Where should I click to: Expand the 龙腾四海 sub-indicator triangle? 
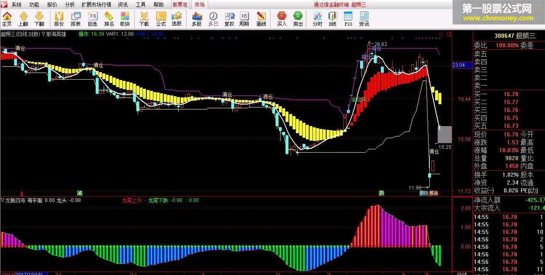tap(2, 200)
